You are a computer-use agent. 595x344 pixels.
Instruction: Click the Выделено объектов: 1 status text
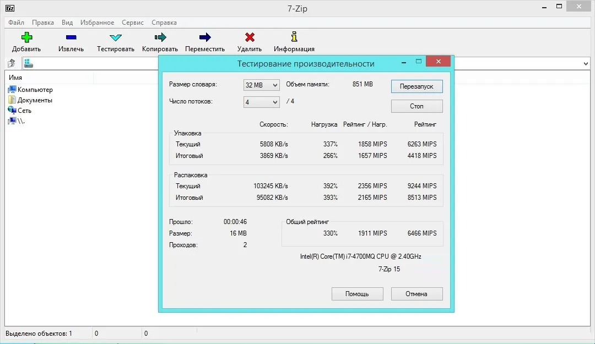(x=39, y=334)
